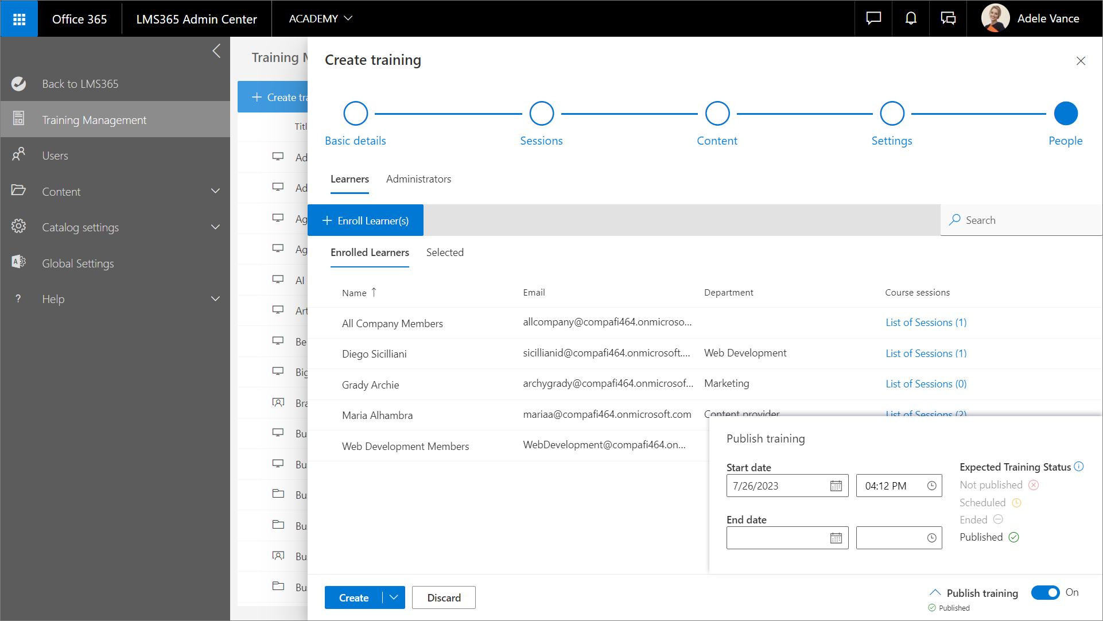Viewport: 1103px width, 621px height.
Task: Open the ACADEMY dropdown
Action: coord(320,18)
